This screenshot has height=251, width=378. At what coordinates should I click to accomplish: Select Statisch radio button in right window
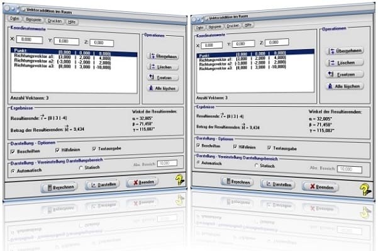(256, 165)
